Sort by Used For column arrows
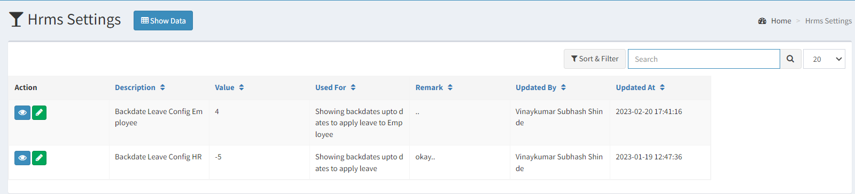The image size is (855, 194). [353, 87]
